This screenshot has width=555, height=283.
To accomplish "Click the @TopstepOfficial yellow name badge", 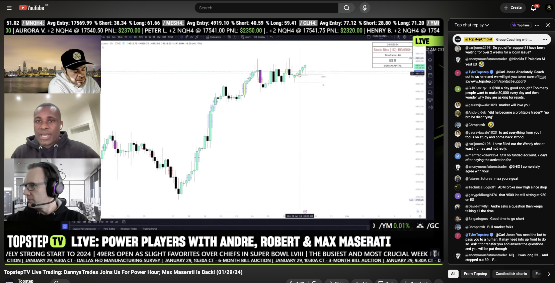I will click(x=478, y=39).
